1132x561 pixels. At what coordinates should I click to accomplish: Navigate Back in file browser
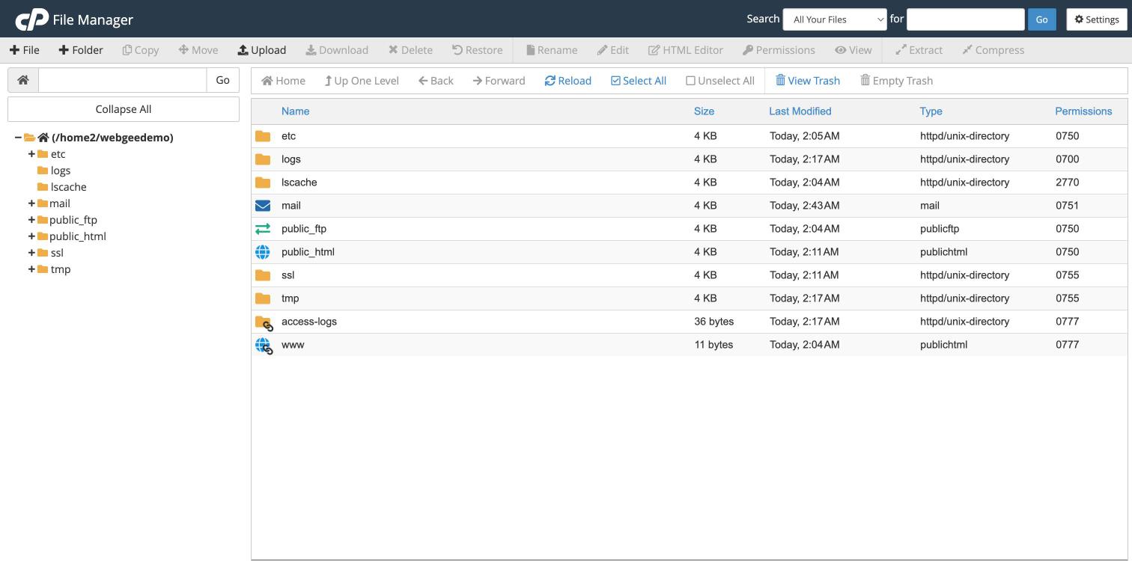(x=436, y=81)
